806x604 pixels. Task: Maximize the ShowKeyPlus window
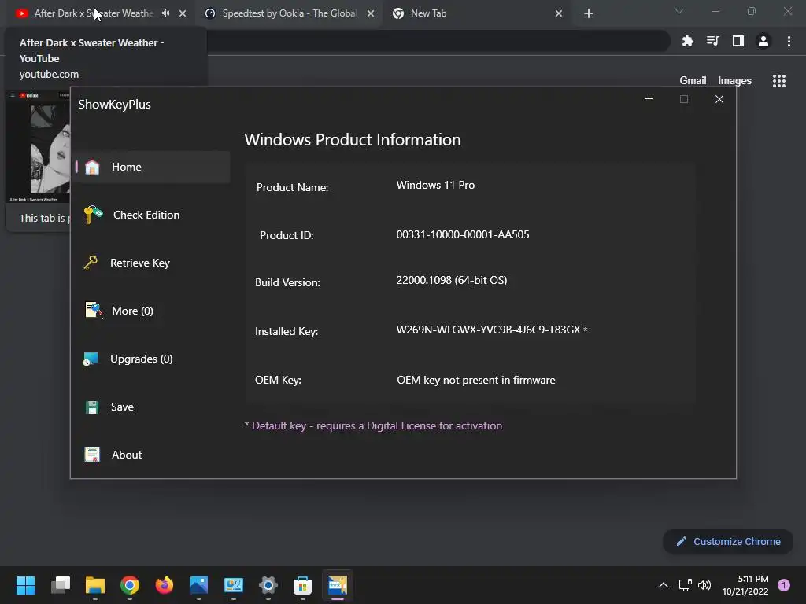(x=684, y=99)
